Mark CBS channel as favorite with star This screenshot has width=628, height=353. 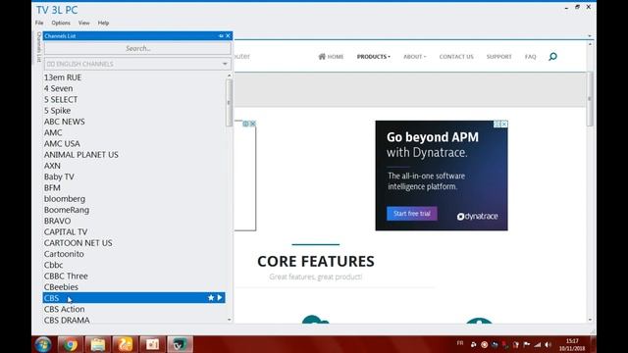coord(211,298)
